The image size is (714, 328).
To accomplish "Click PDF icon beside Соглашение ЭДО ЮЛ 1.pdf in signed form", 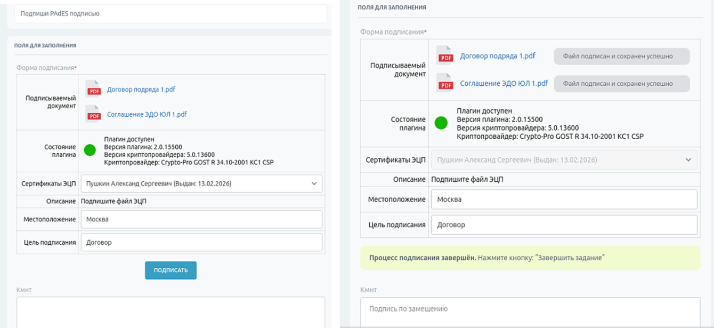I will coord(444,83).
